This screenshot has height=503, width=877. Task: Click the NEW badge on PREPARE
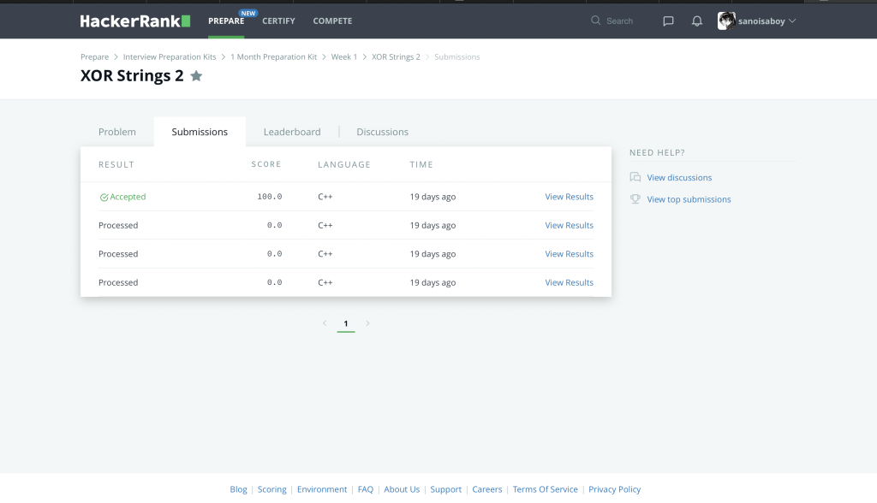(248, 13)
